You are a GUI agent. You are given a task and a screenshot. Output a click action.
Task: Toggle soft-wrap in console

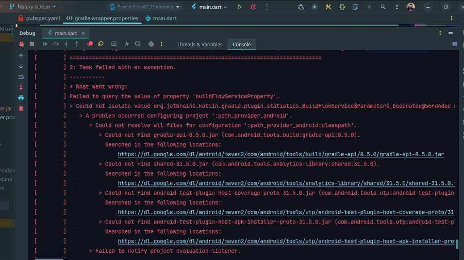(21, 77)
